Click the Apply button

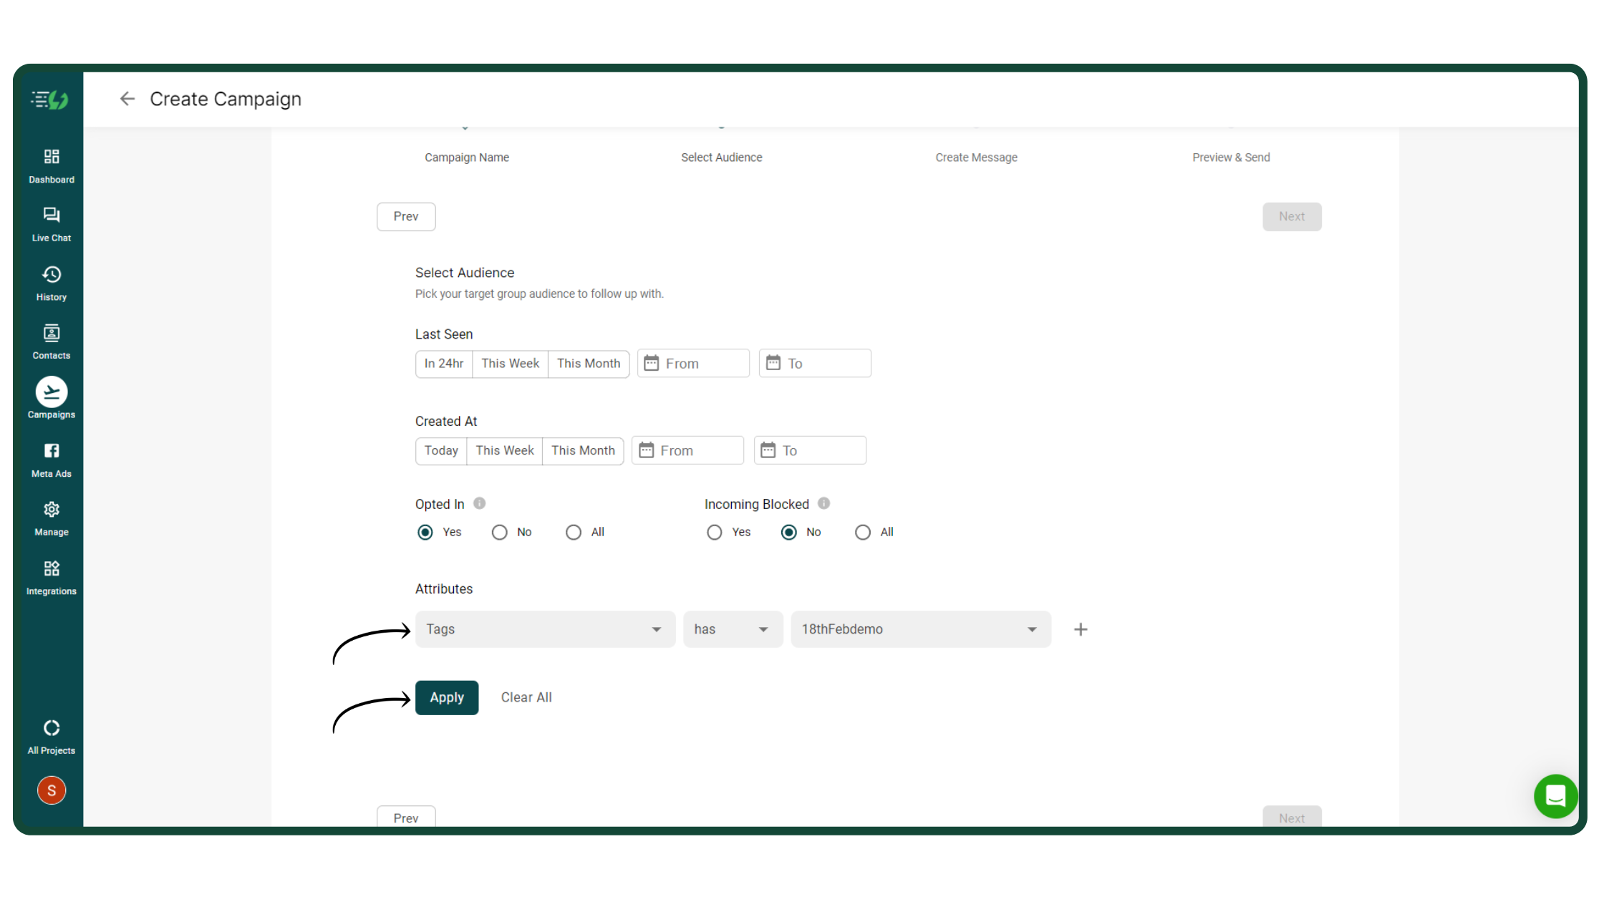tap(447, 698)
